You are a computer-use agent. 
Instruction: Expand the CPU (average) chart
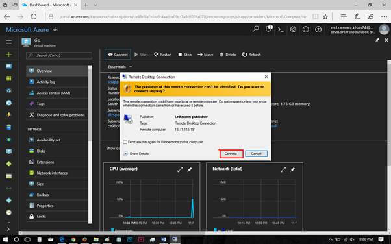click(x=180, y=170)
